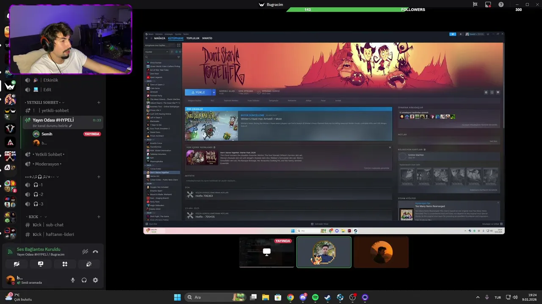Viewport: 542px width, 304px height.
Task: Collapse the music headphones category
Action: coord(41,177)
